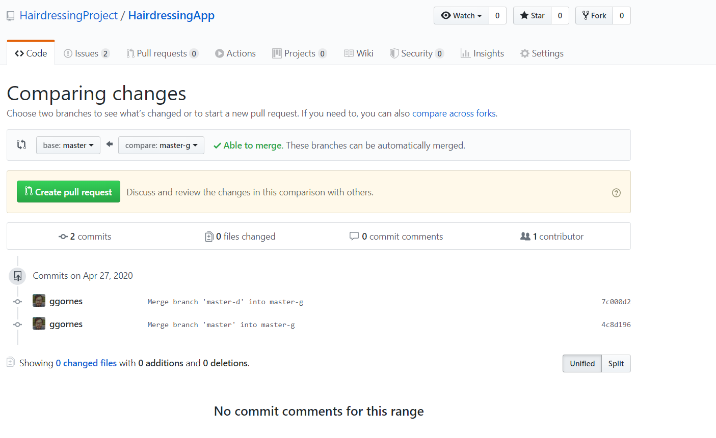Open the compare: master-g branch dropdown
This screenshot has width=716, height=438.
click(161, 145)
